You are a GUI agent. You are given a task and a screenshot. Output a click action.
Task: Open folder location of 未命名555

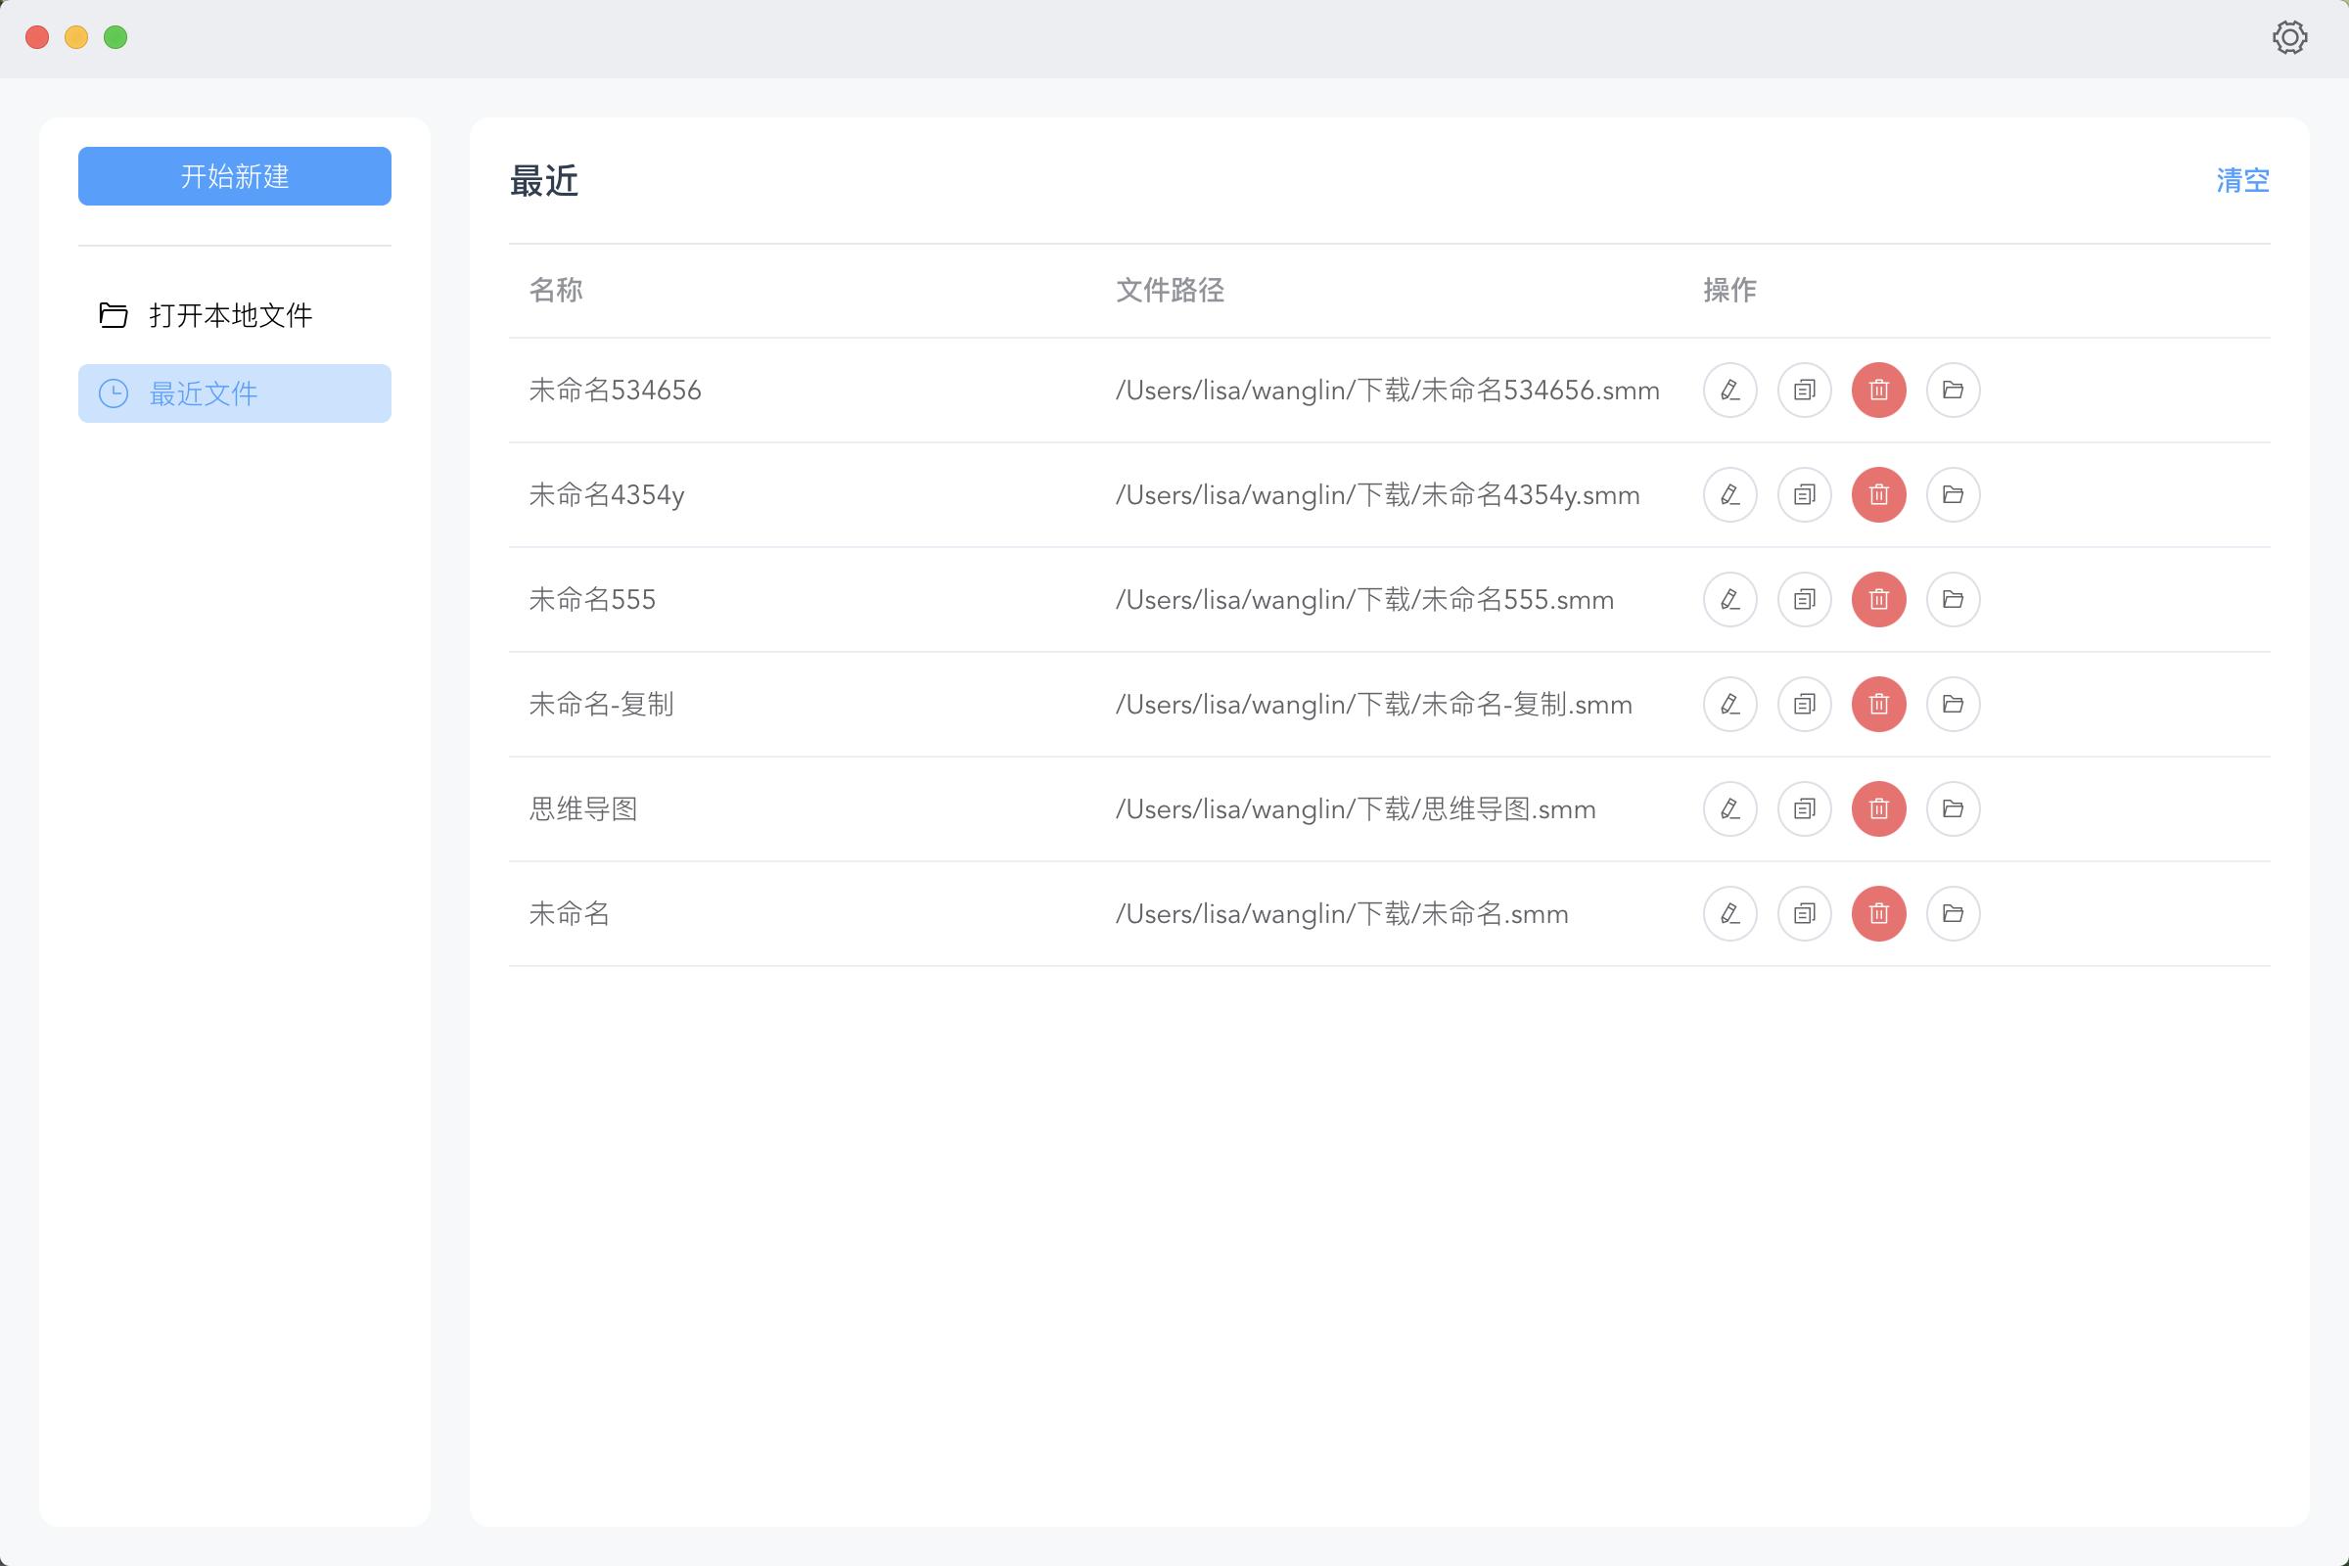coord(1954,599)
